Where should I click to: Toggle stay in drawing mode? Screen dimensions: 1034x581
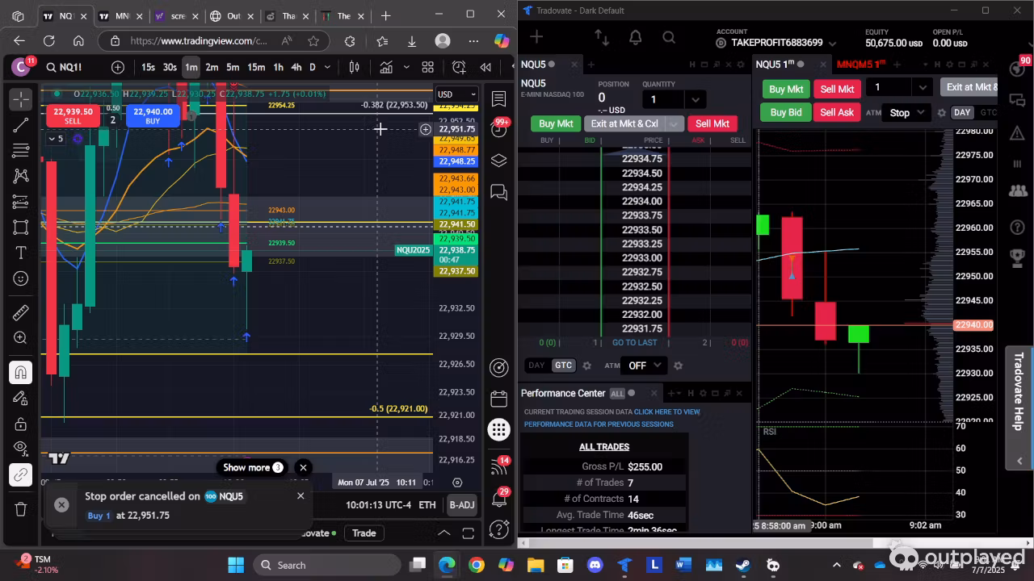point(21,398)
